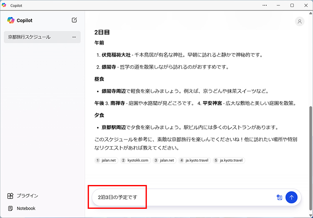Maximize the Copilot window
313x218 pixels.
coord(292,5)
